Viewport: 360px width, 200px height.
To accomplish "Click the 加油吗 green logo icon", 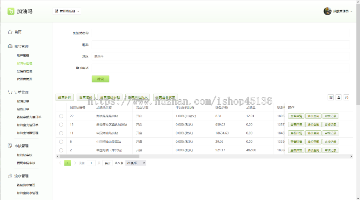I will tap(11, 11).
